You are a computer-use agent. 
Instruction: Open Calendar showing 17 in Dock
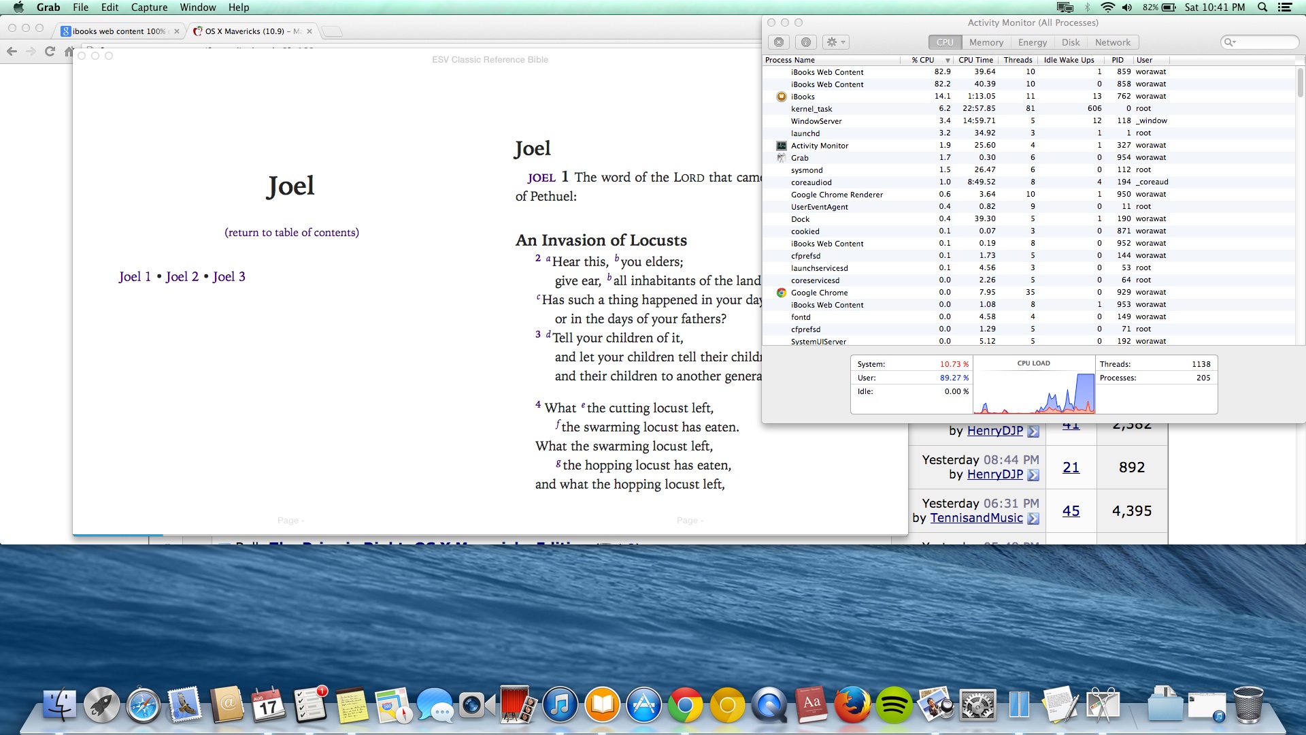[x=269, y=704]
